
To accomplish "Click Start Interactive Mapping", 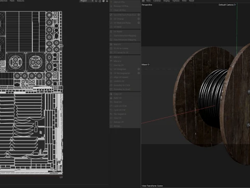I will coord(125,36).
